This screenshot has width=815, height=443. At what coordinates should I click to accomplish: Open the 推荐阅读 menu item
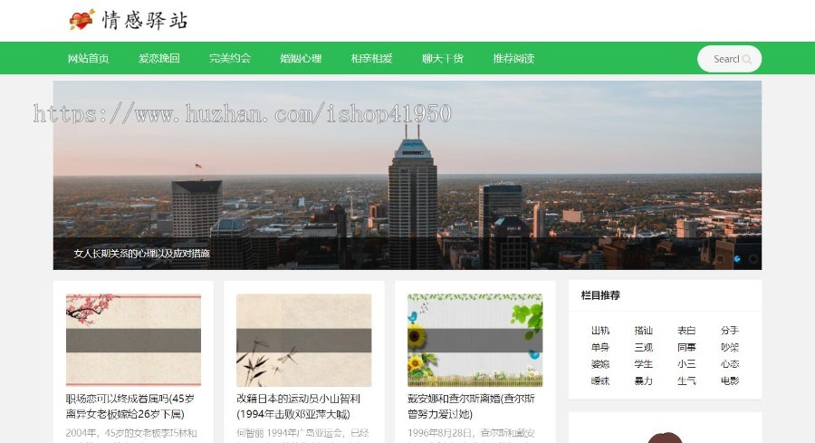[513, 58]
